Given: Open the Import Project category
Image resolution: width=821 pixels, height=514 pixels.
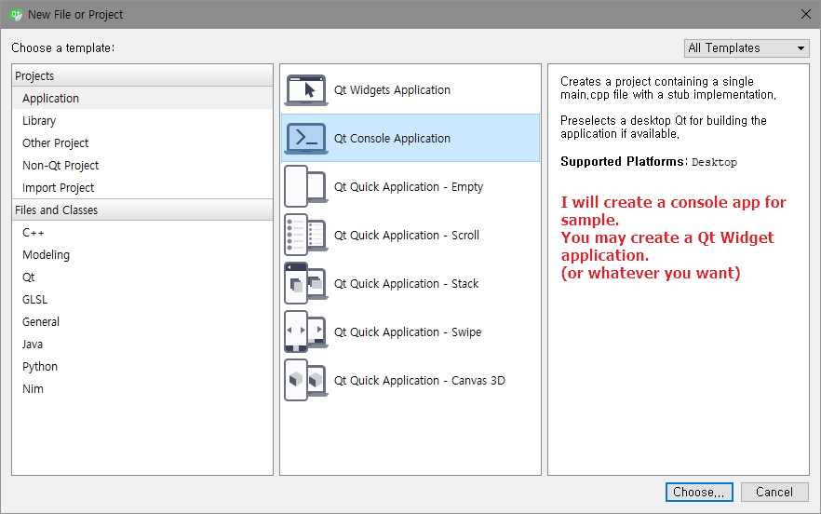Looking at the screenshot, I should pyautogui.click(x=58, y=188).
